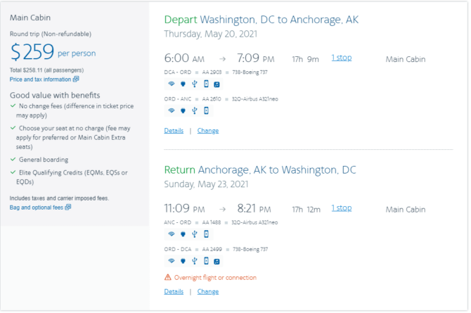Click power outlet icon for AA 1488
471x313 pixels.
pos(183,234)
